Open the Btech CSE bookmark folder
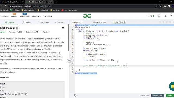The width and height of the screenshot is (174, 98). click(55, 10)
